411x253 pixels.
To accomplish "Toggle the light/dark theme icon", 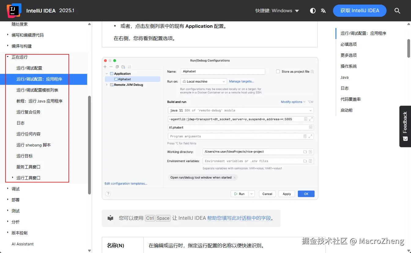I will click(313, 11).
